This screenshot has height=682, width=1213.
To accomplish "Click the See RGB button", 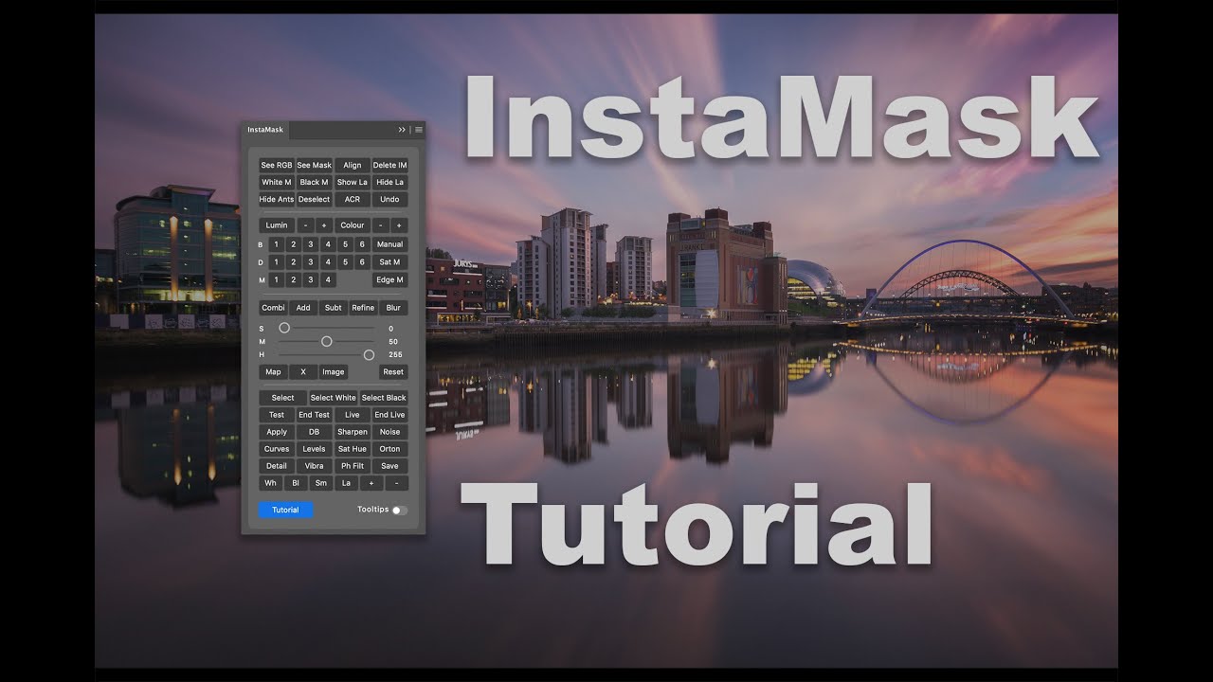I will click(277, 165).
